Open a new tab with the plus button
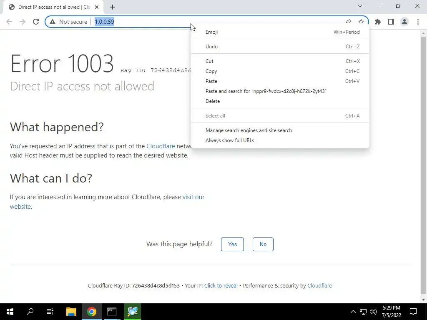Image resolution: width=427 pixels, height=320 pixels. coord(113,7)
